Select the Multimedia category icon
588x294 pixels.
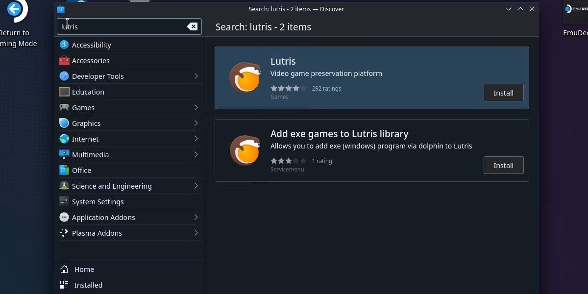(64, 154)
